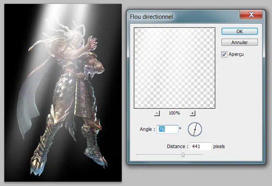Click the 100% zoom level text
272x186 pixels.
click(x=174, y=113)
